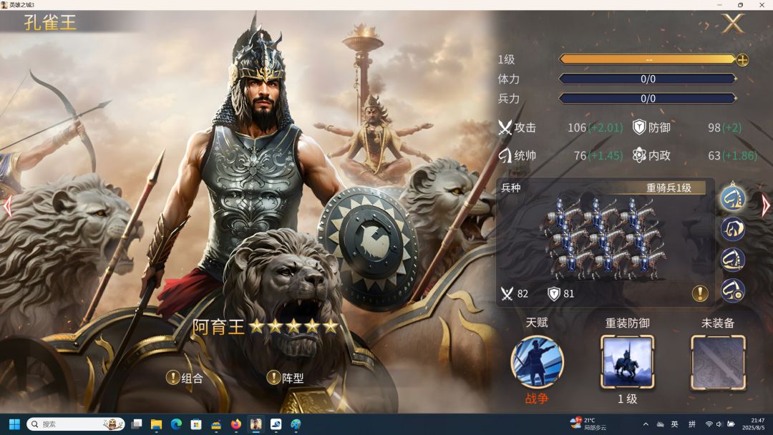Close the hero panel with the golden X
The height and width of the screenshot is (435, 773).
pos(733,23)
